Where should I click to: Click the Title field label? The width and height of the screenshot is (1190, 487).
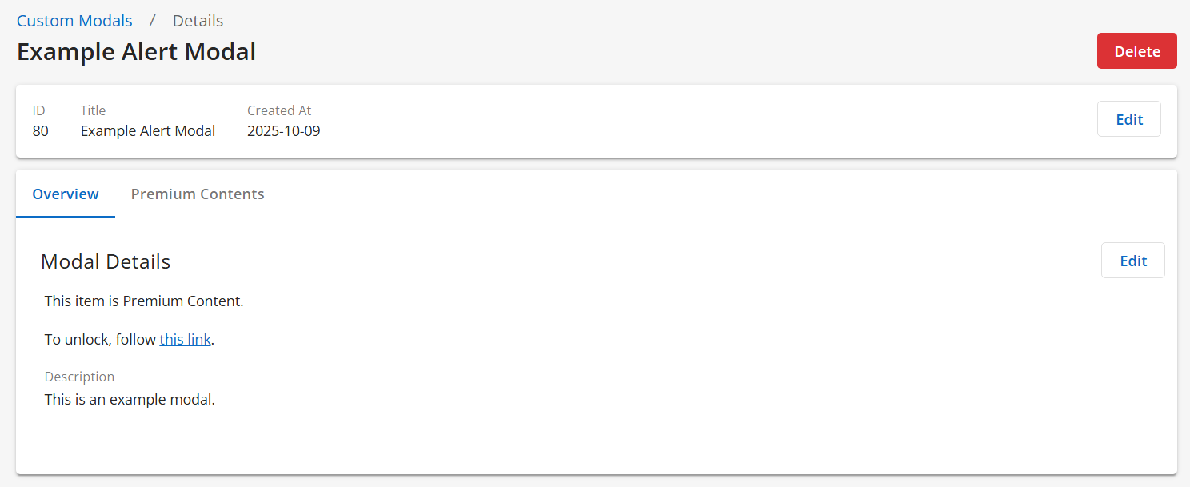(x=93, y=110)
